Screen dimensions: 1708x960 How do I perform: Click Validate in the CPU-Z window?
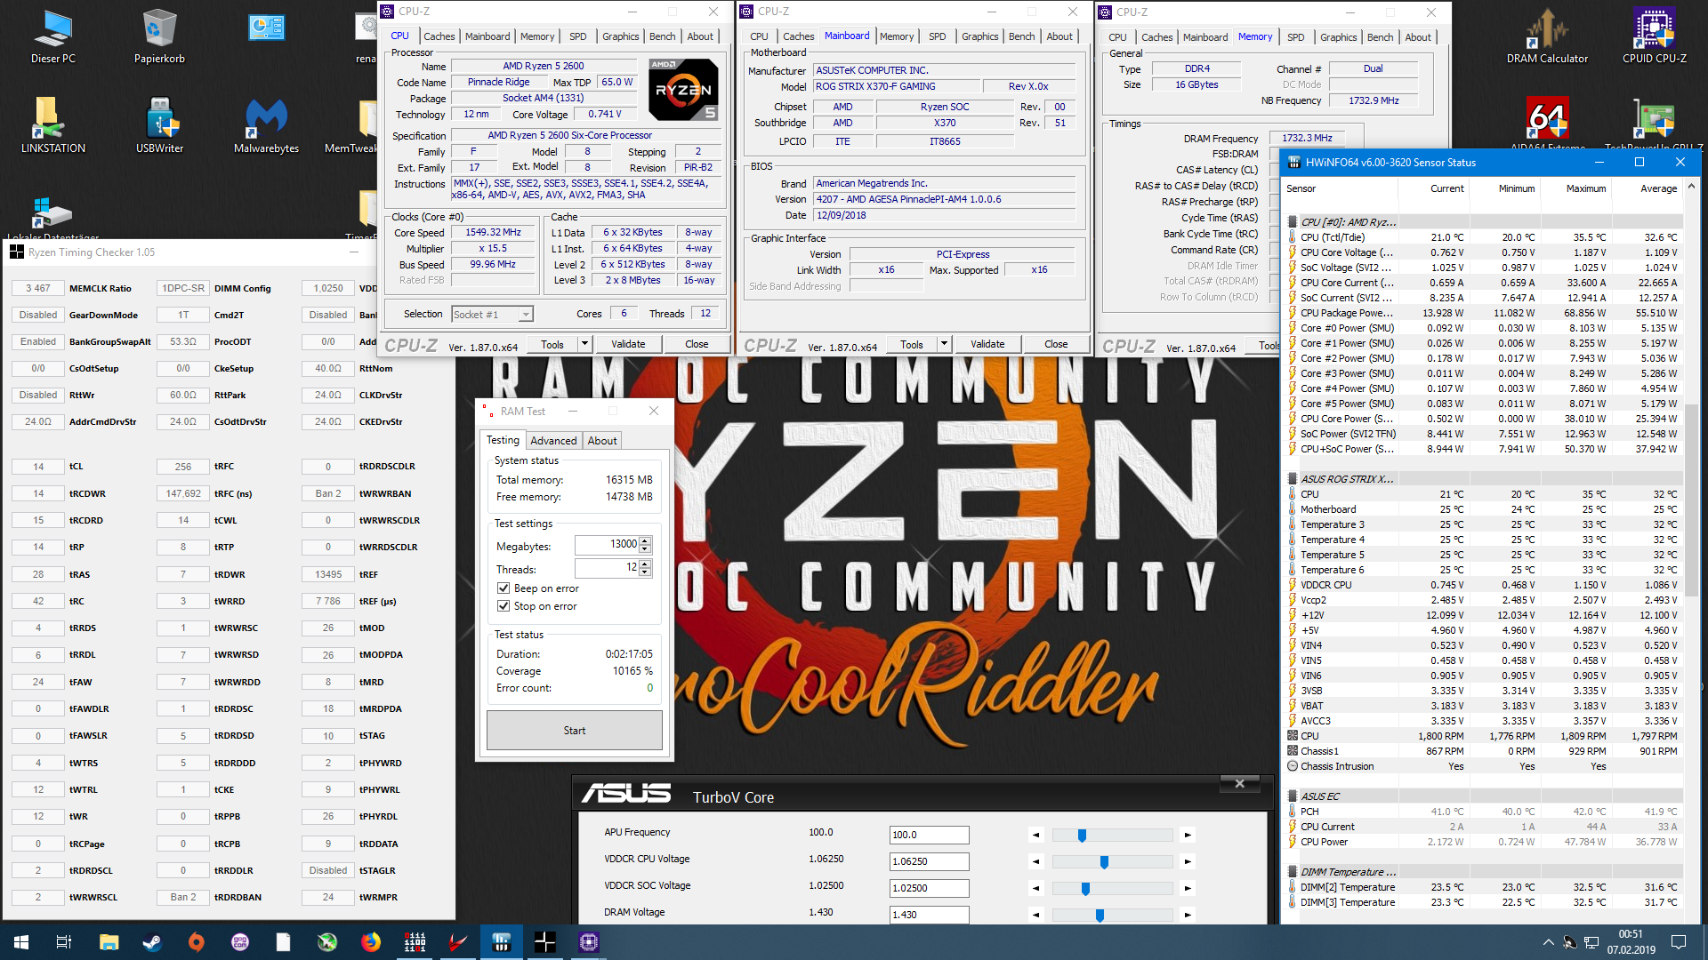628,343
